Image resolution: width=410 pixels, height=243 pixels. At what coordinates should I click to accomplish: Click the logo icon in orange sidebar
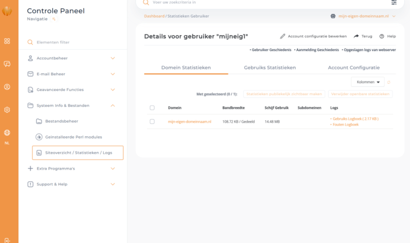pyautogui.click(x=7, y=11)
